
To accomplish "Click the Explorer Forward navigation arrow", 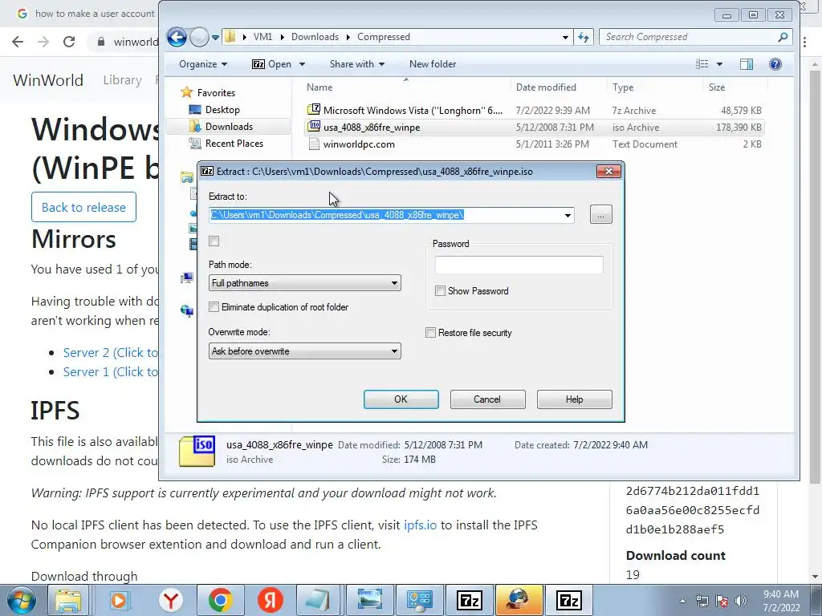I will pos(199,37).
